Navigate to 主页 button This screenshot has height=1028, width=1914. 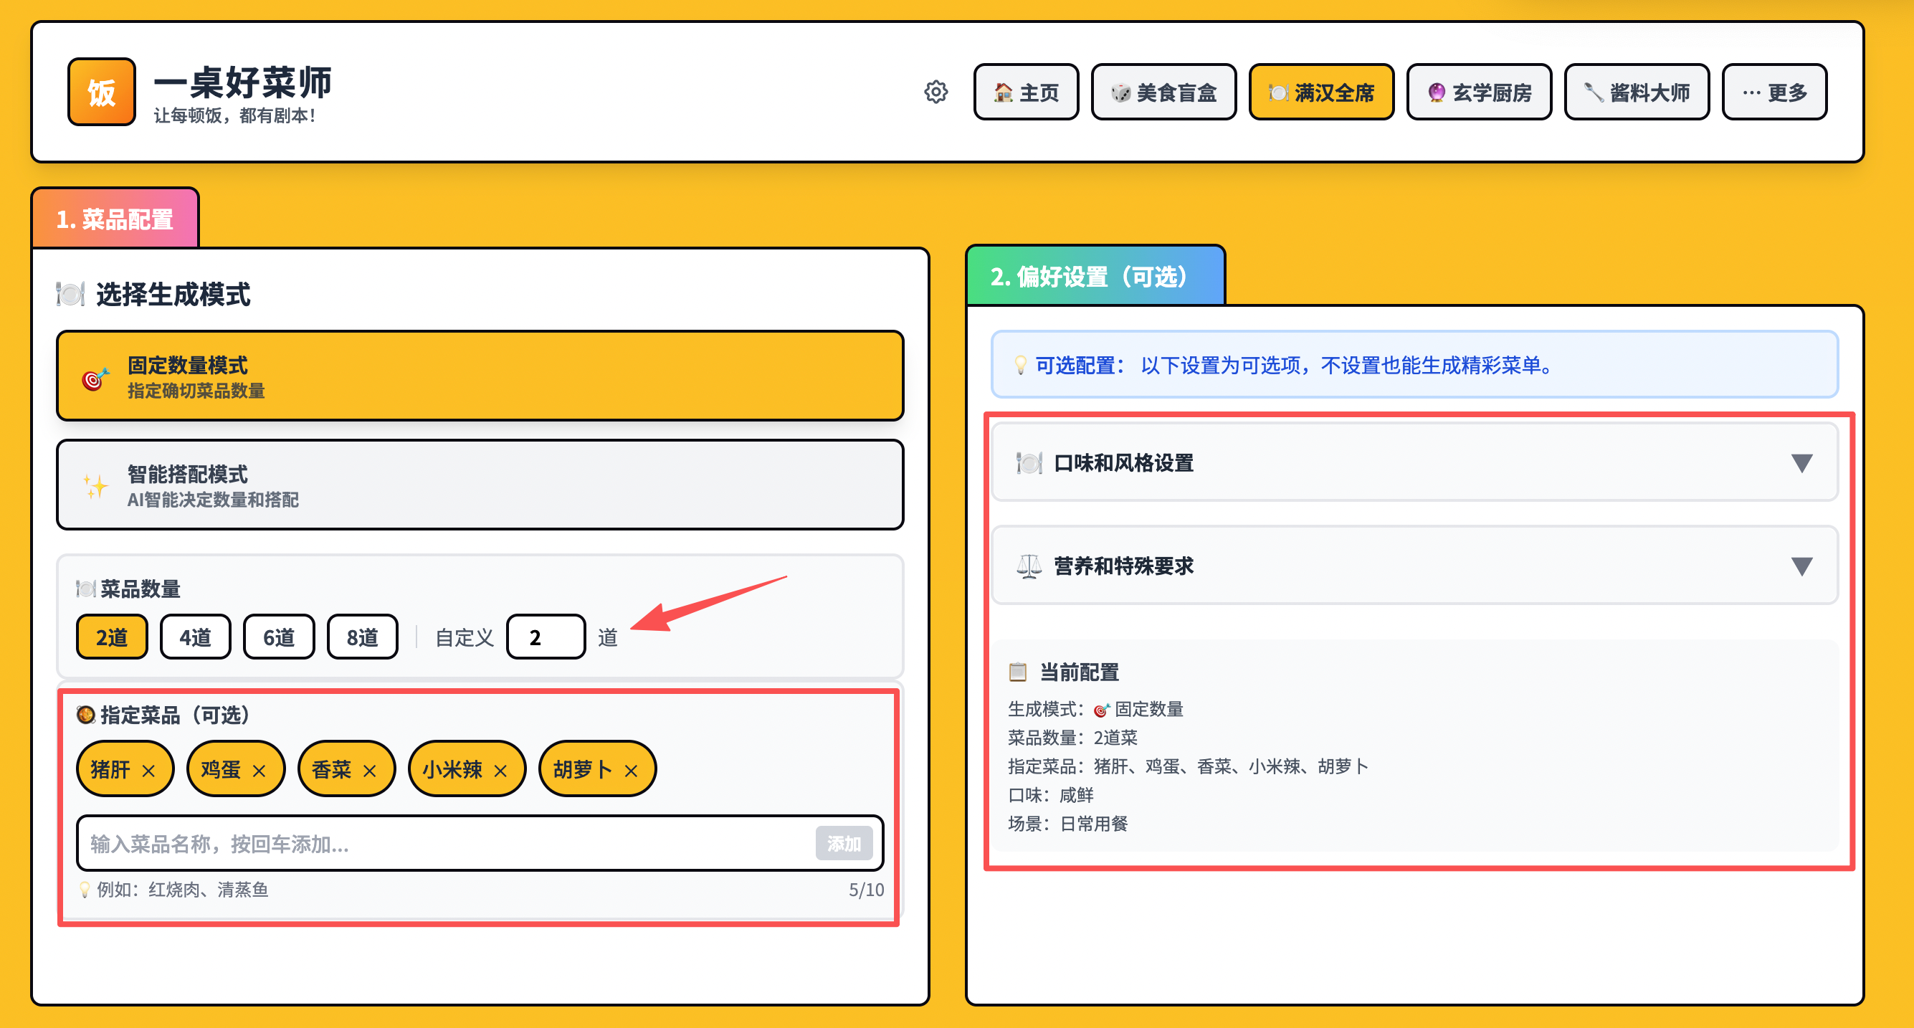[x=1025, y=92]
